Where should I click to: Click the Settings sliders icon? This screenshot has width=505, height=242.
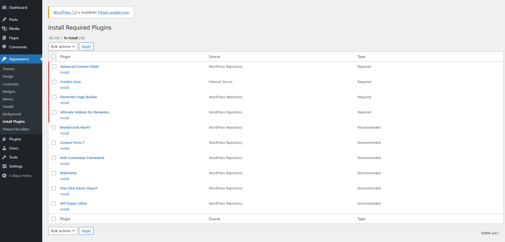click(x=4, y=166)
